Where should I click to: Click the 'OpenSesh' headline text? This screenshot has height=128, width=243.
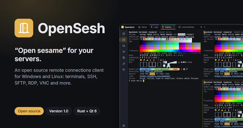coord(71,28)
